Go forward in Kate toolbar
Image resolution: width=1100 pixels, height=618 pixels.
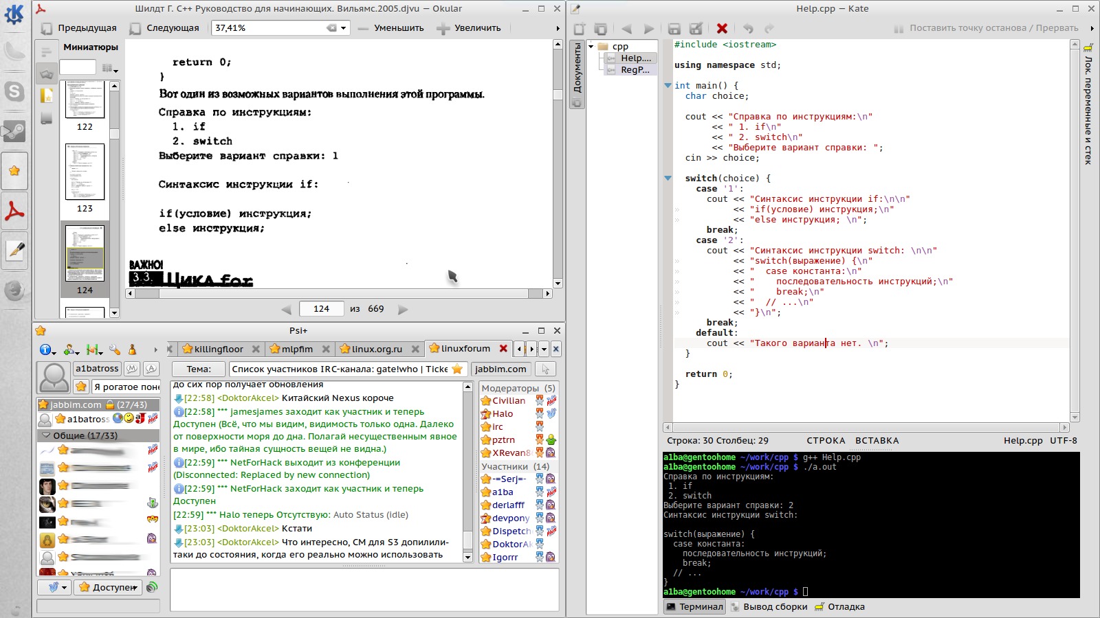(649, 28)
